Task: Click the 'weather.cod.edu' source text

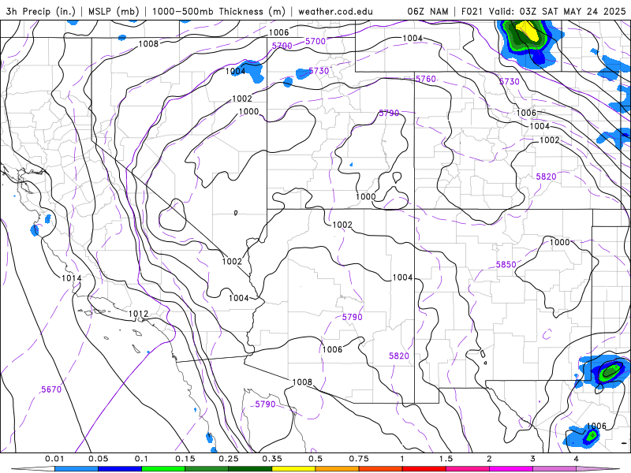Action: 335,11
